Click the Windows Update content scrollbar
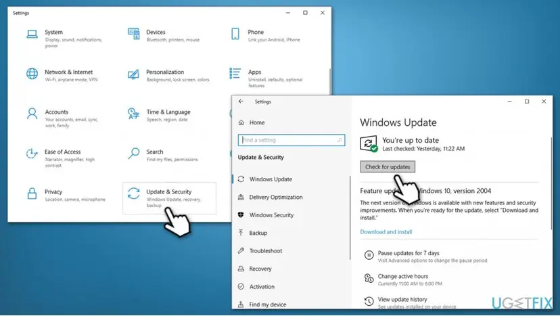Image resolution: width=560 pixels, height=316 pixels. point(551,183)
